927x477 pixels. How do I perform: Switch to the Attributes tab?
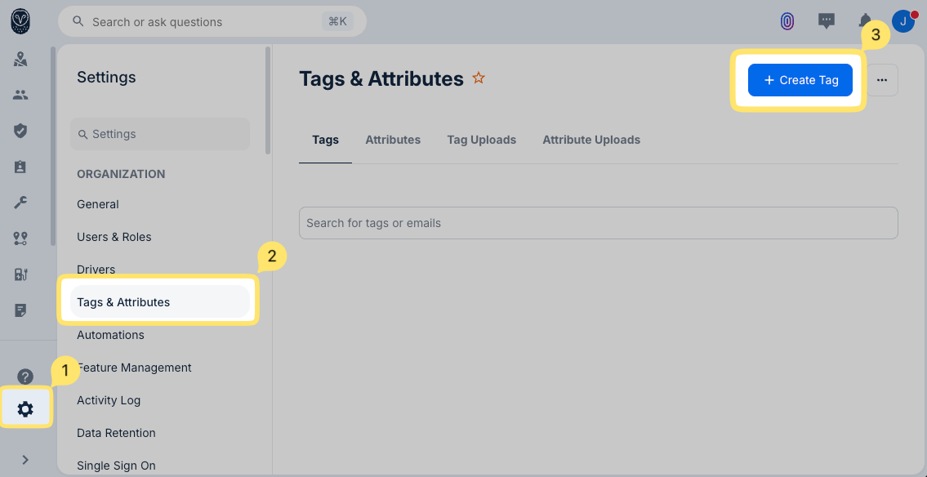point(393,140)
